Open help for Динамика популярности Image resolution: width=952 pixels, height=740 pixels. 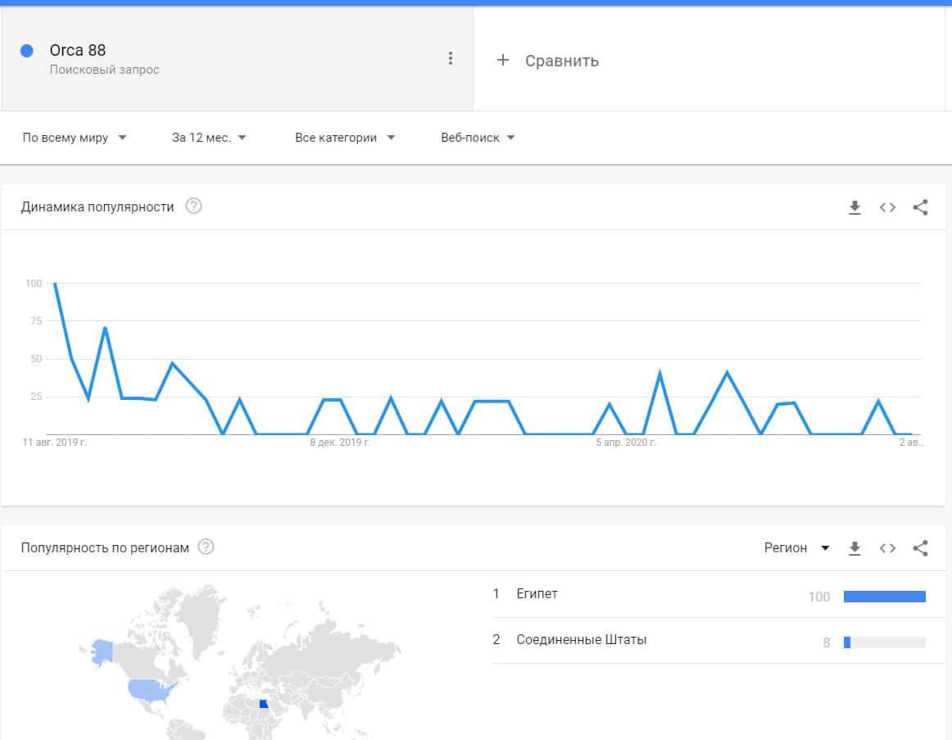pyautogui.click(x=193, y=207)
